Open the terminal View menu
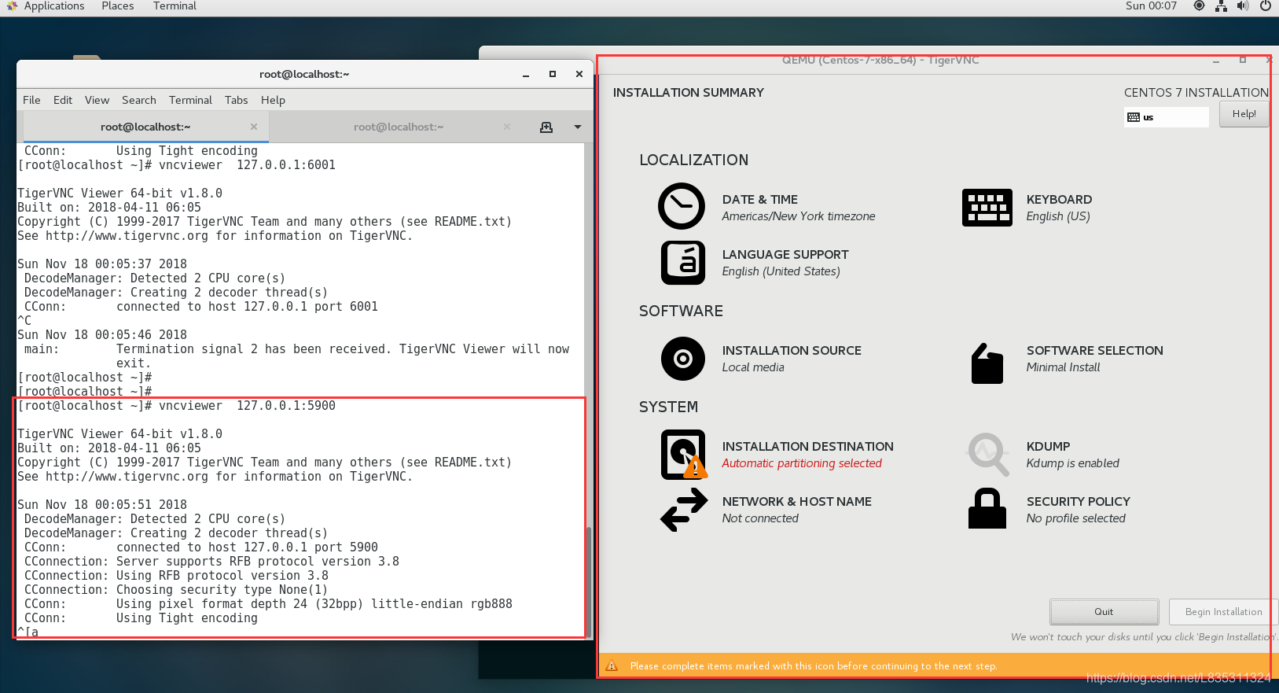 click(97, 100)
